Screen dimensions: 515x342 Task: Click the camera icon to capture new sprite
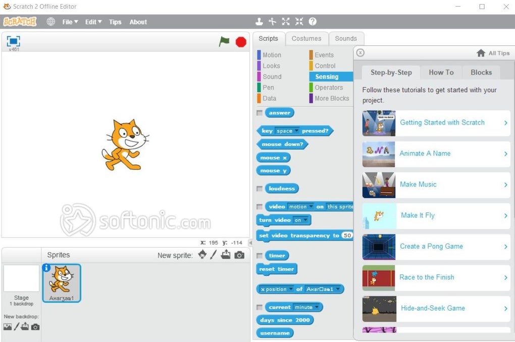pyautogui.click(x=239, y=255)
